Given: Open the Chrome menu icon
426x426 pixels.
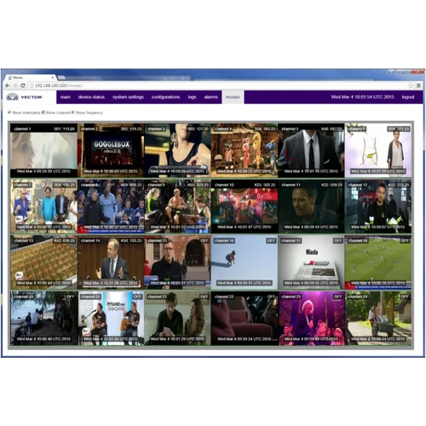Looking at the screenshot, I should point(418,85).
